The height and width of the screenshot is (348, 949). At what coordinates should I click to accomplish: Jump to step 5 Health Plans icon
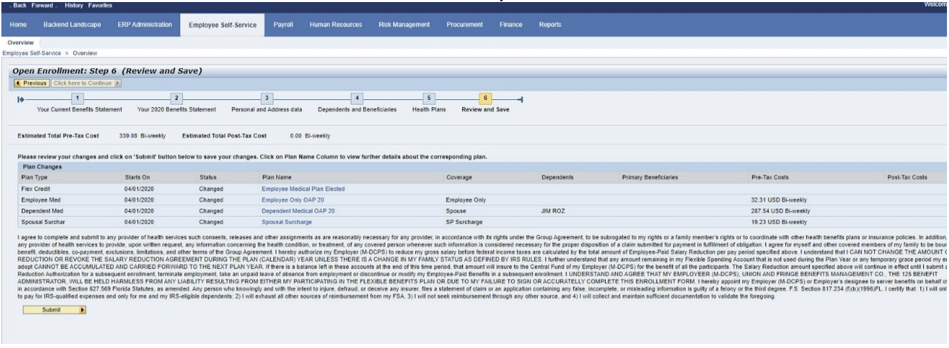(x=427, y=99)
